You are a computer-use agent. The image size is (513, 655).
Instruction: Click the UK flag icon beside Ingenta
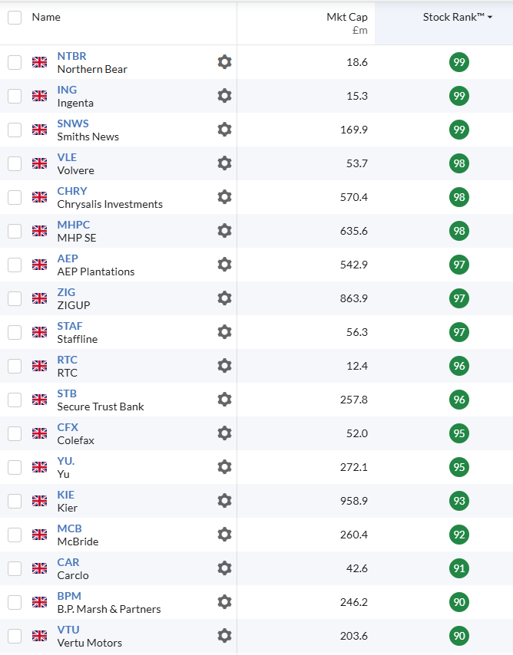[x=39, y=96]
